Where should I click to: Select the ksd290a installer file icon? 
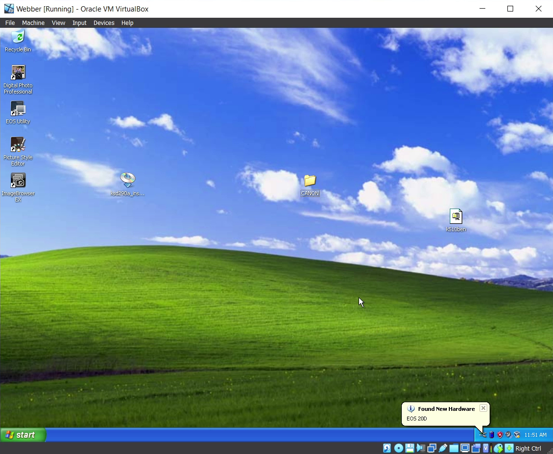(x=127, y=181)
